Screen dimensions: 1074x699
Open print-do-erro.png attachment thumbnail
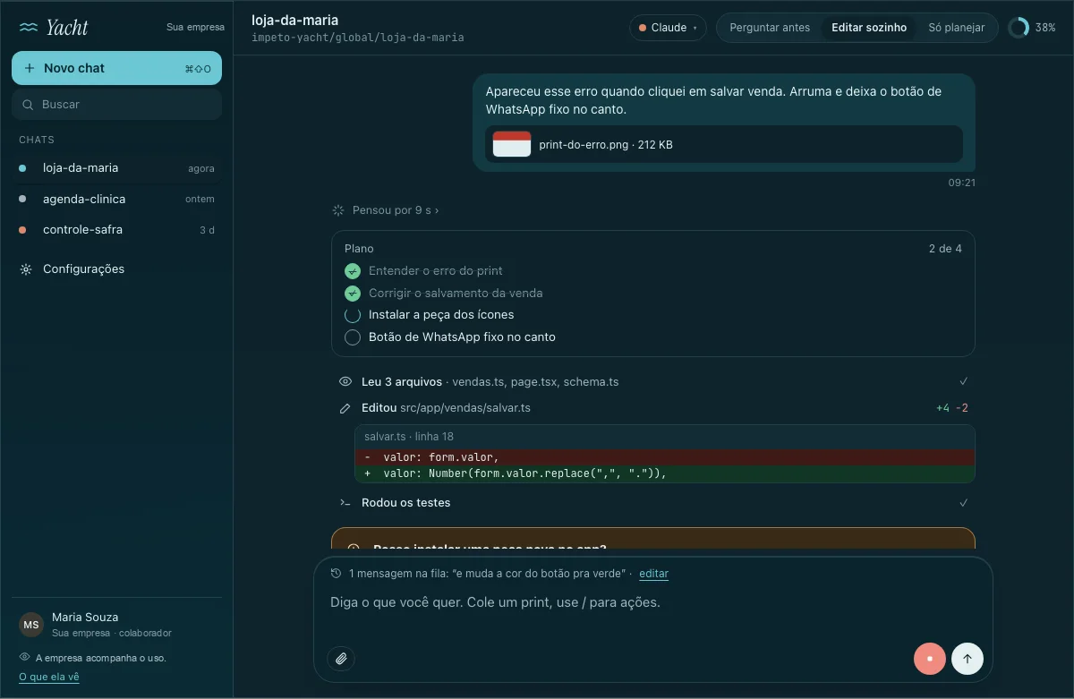(x=512, y=144)
